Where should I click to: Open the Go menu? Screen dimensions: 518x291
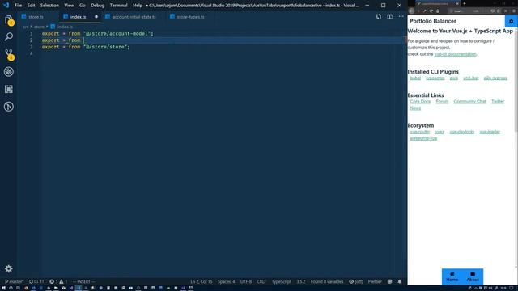click(83, 6)
